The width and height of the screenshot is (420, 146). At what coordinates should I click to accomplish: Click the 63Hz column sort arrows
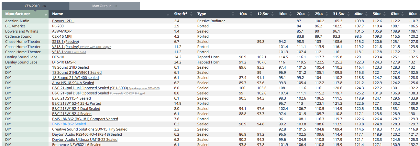(403, 14)
